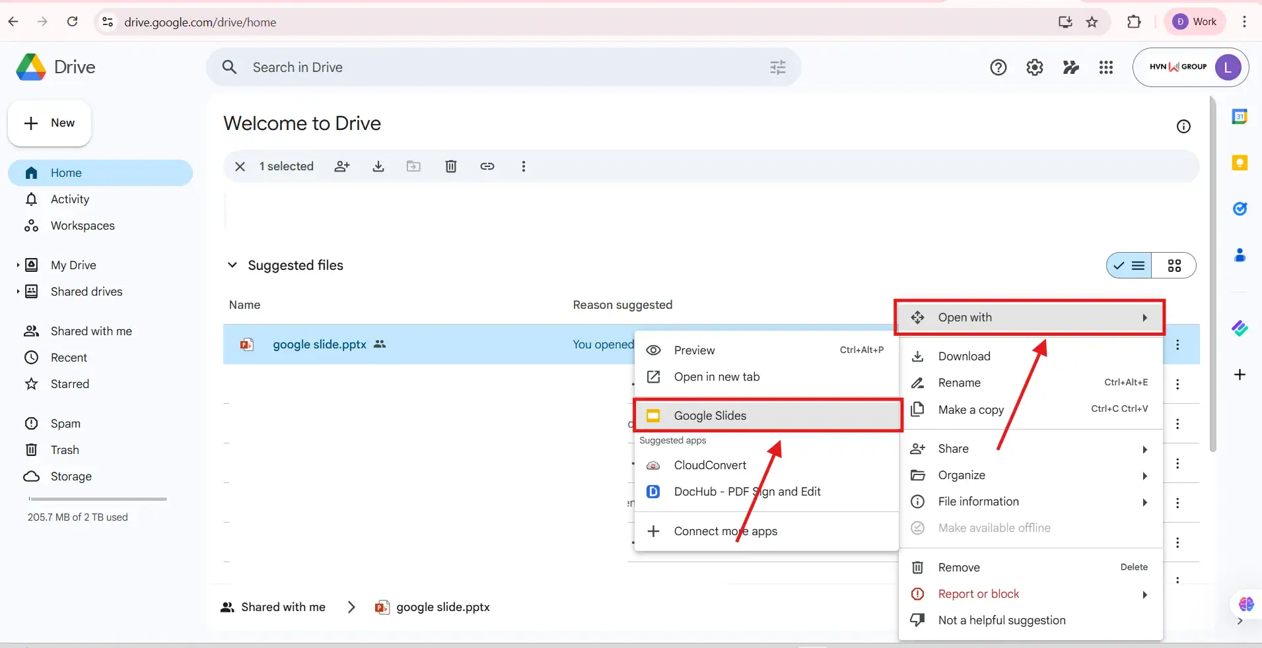This screenshot has width=1262, height=648.
Task: Choose Google Slides in submenu
Action: (x=767, y=416)
